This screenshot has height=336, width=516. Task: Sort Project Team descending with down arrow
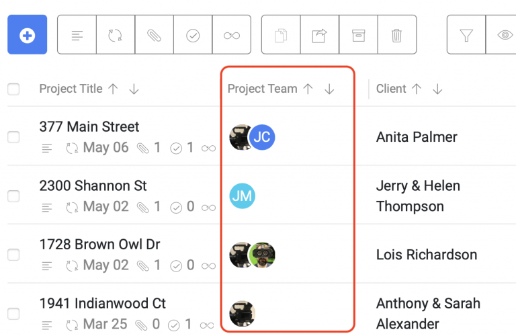click(329, 89)
